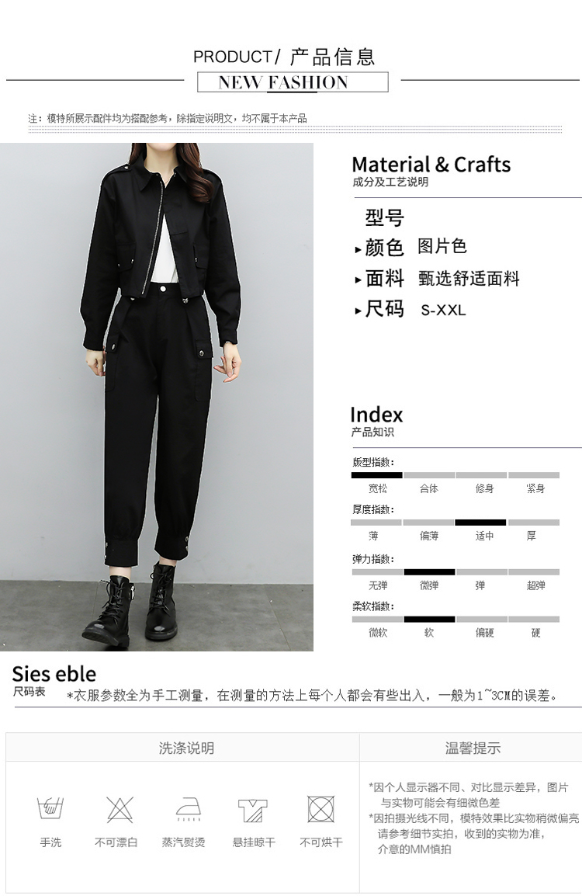
Task: Select the black 软 softness index bar
Action: (429, 620)
